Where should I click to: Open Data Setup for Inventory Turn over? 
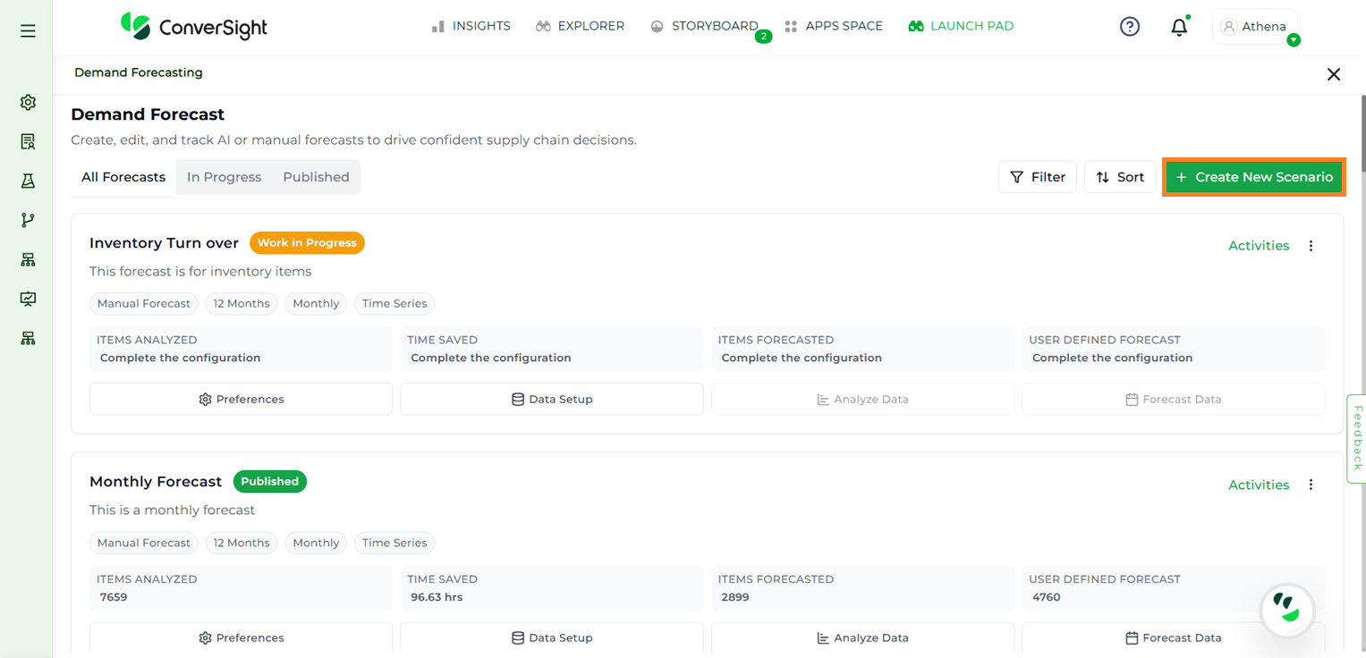pyautogui.click(x=551, y=400)
